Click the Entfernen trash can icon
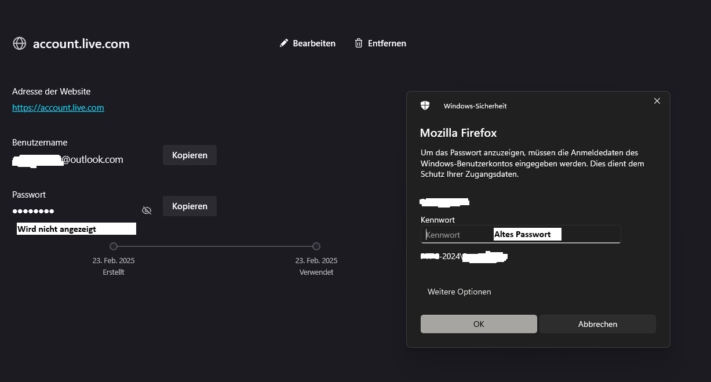The height and width of the screenshot is (382, 711). (x=359, y=43)
